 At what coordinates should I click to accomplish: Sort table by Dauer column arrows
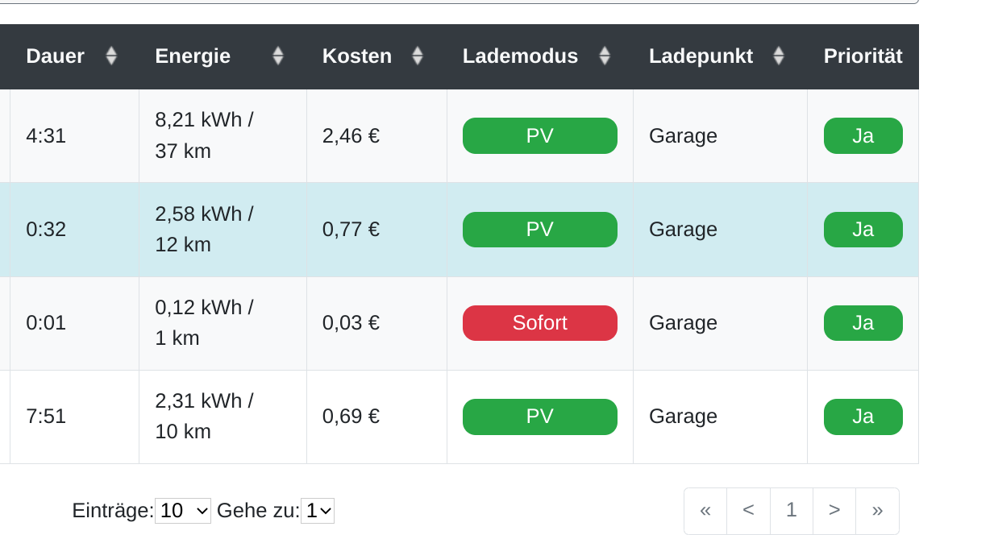point(111,56)
